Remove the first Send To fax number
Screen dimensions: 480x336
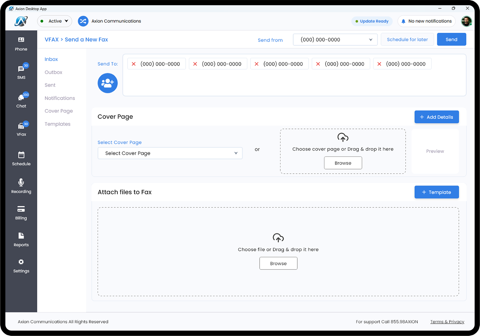134,64
